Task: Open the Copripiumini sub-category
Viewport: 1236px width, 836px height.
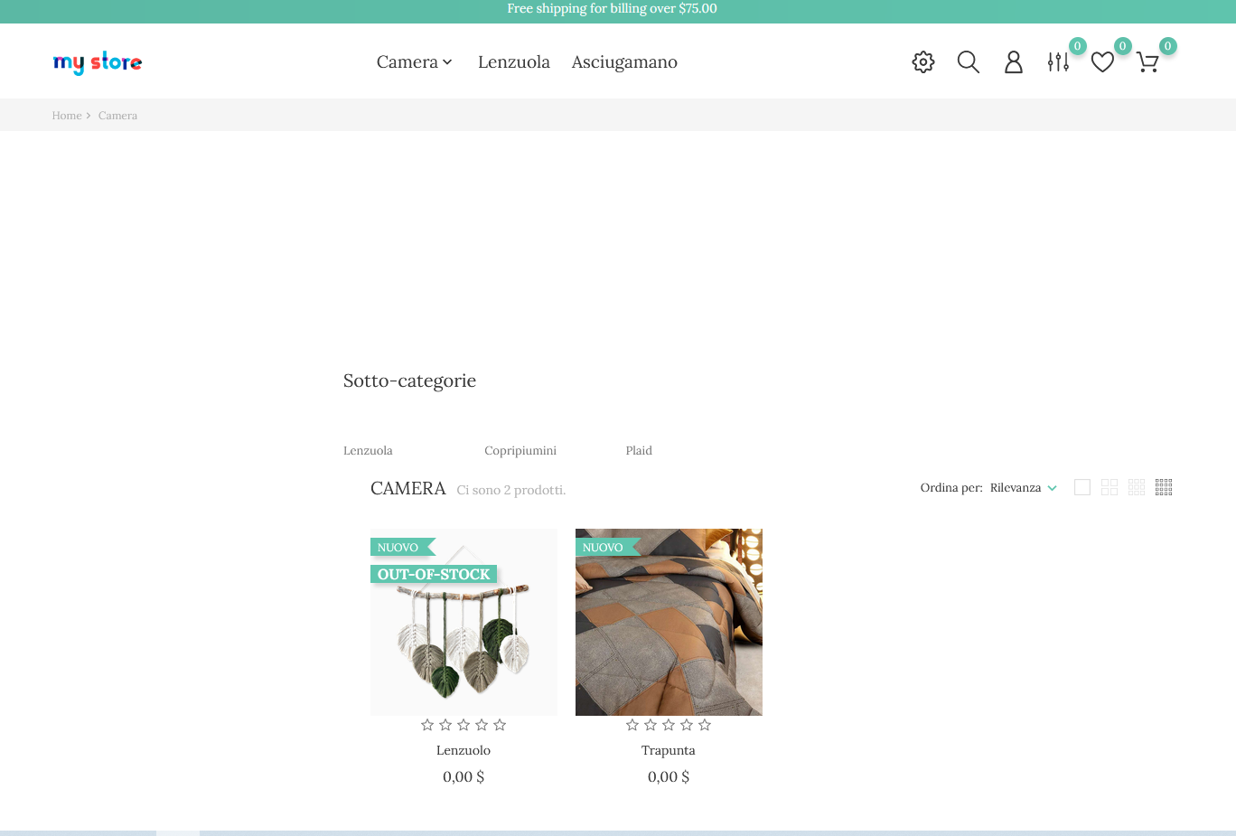Action: (520, 450)
